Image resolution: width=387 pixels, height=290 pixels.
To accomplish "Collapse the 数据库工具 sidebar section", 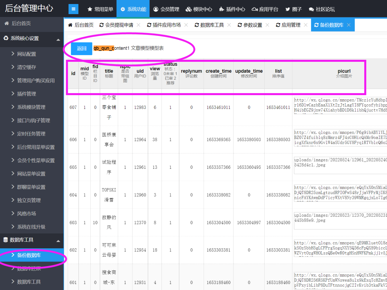I will tap(58, 241).
